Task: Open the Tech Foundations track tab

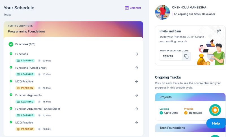Action: coord(190,128)
